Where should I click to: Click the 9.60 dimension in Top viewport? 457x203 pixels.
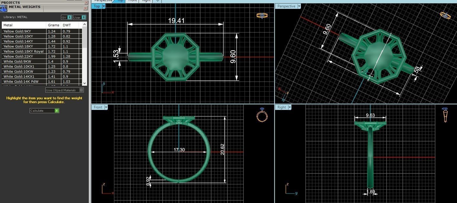[233, 56]
